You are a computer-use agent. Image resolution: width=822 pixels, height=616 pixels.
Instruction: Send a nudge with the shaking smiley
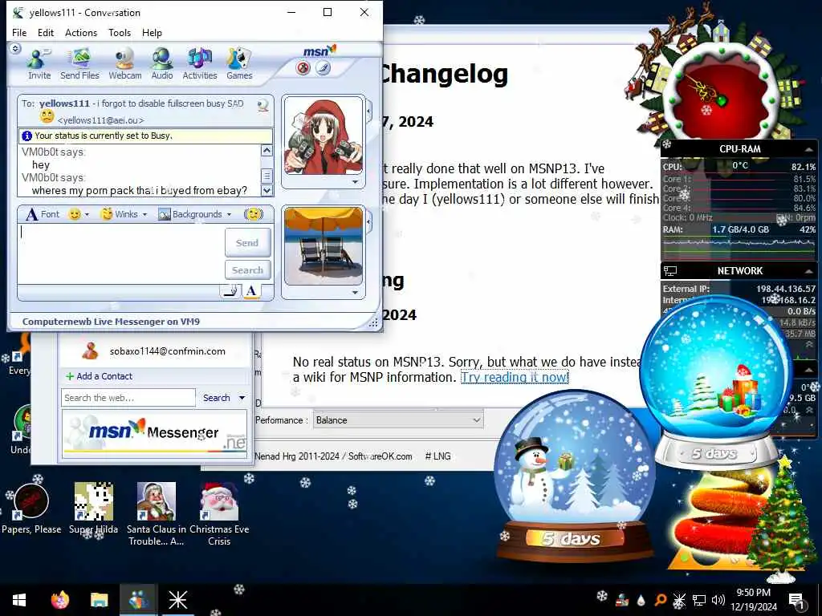coord(254,214)
